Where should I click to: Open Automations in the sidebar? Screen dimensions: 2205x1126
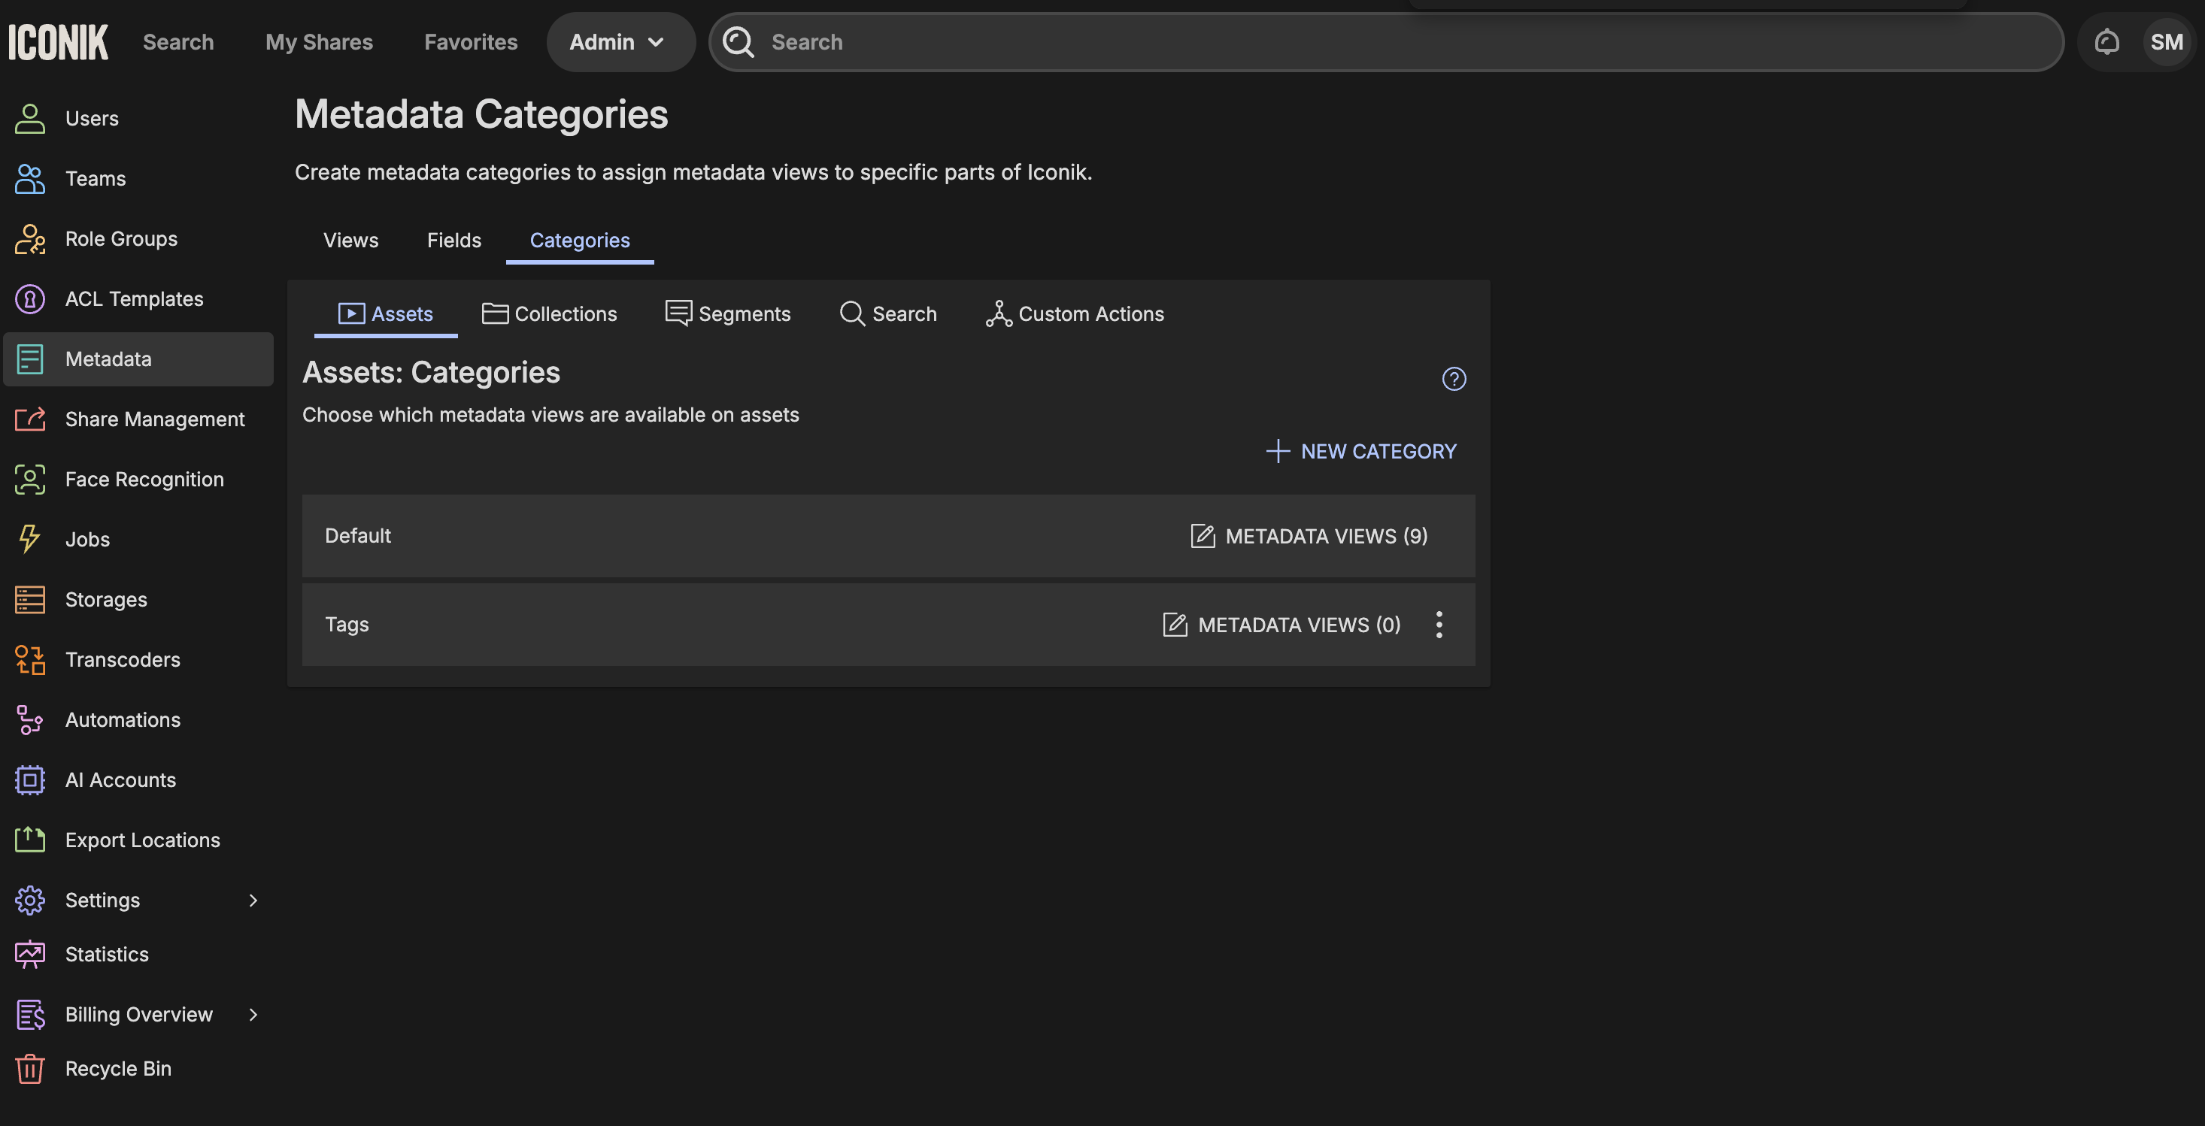[x=123, y=719]
